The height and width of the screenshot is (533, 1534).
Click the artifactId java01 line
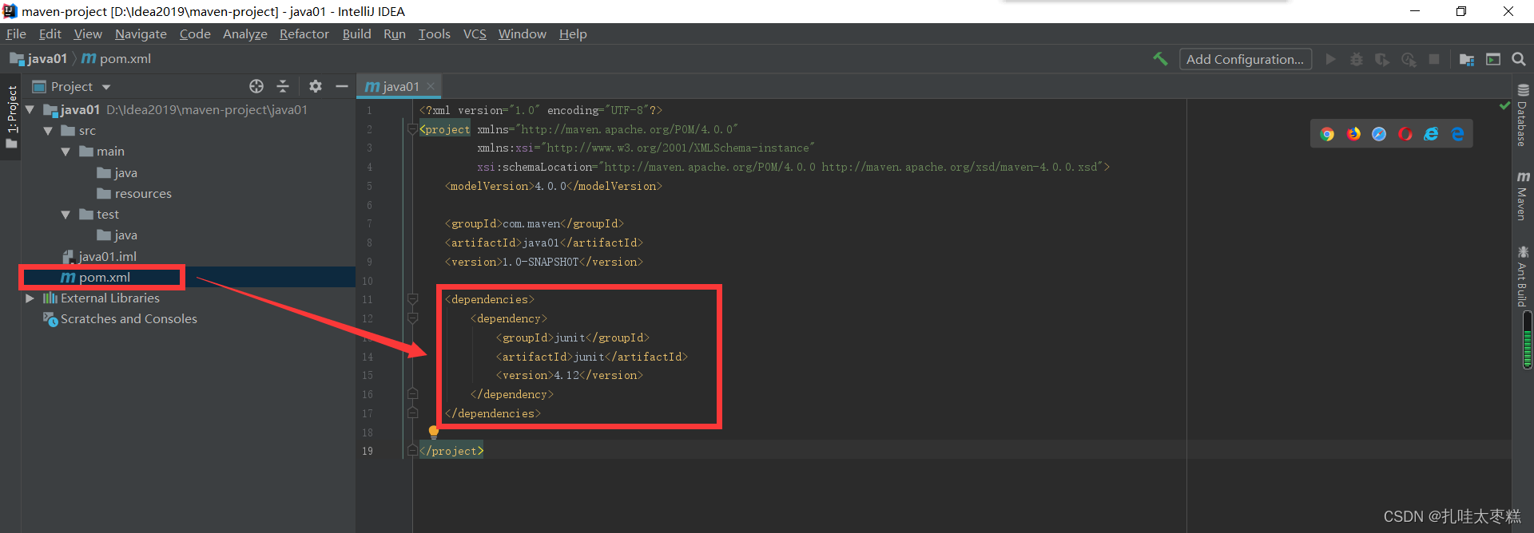(x=544, y=243)
